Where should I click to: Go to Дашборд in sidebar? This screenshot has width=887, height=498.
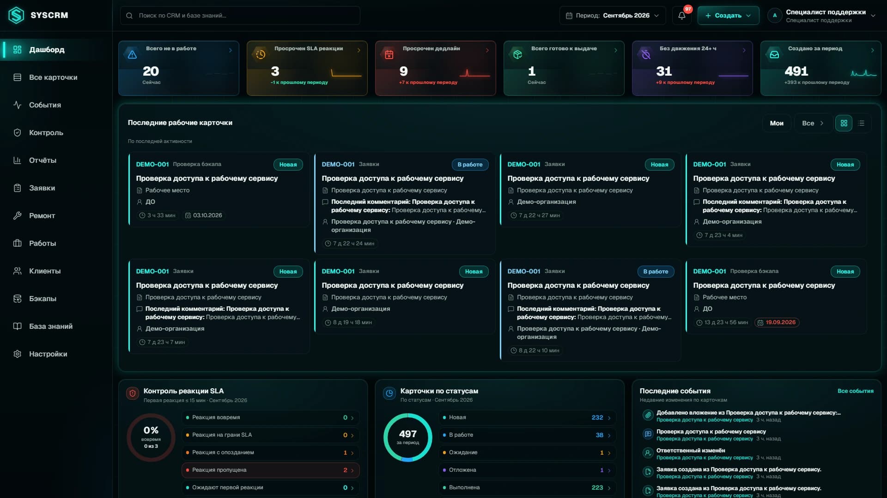click(56, 50)
